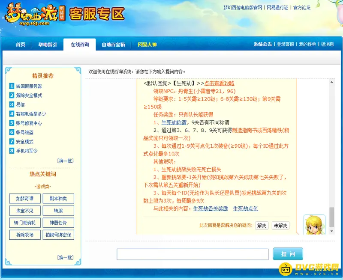
Task: Open the 点击查看攻略 link
Action: pyautogui.click(x=219, y=83)
